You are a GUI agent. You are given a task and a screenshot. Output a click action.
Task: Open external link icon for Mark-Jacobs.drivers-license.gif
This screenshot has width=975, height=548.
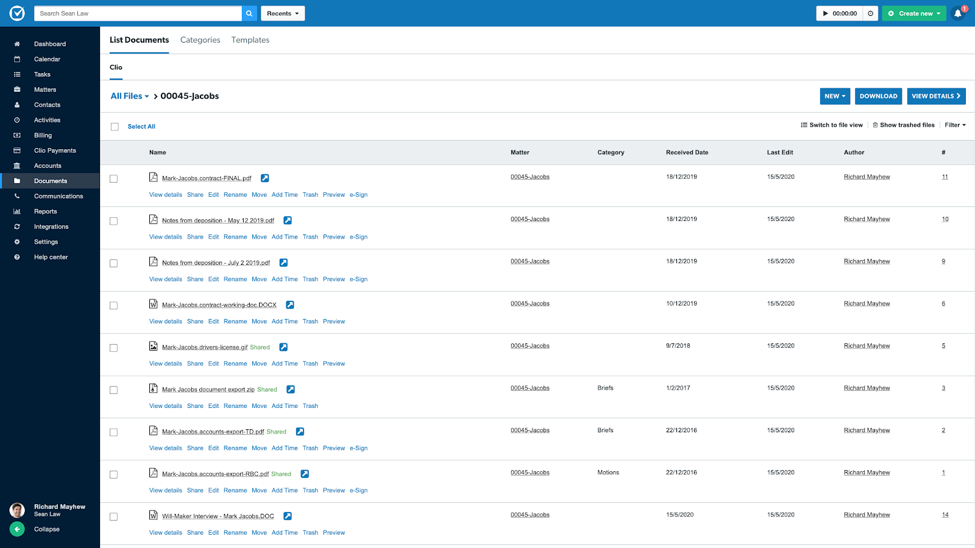[x=283, y=347]
